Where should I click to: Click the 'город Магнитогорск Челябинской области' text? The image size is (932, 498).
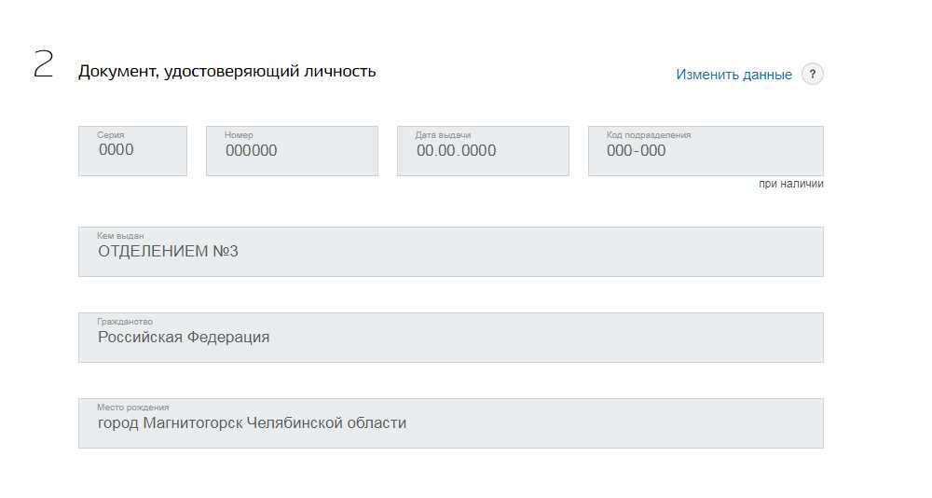(252, 423)
